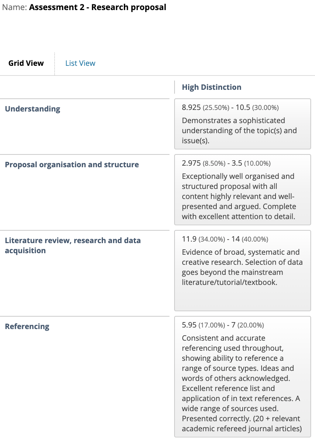Viewport: 315px width, 439px height.
Task: Select the Understanding criterion row label
Action: 33,109
